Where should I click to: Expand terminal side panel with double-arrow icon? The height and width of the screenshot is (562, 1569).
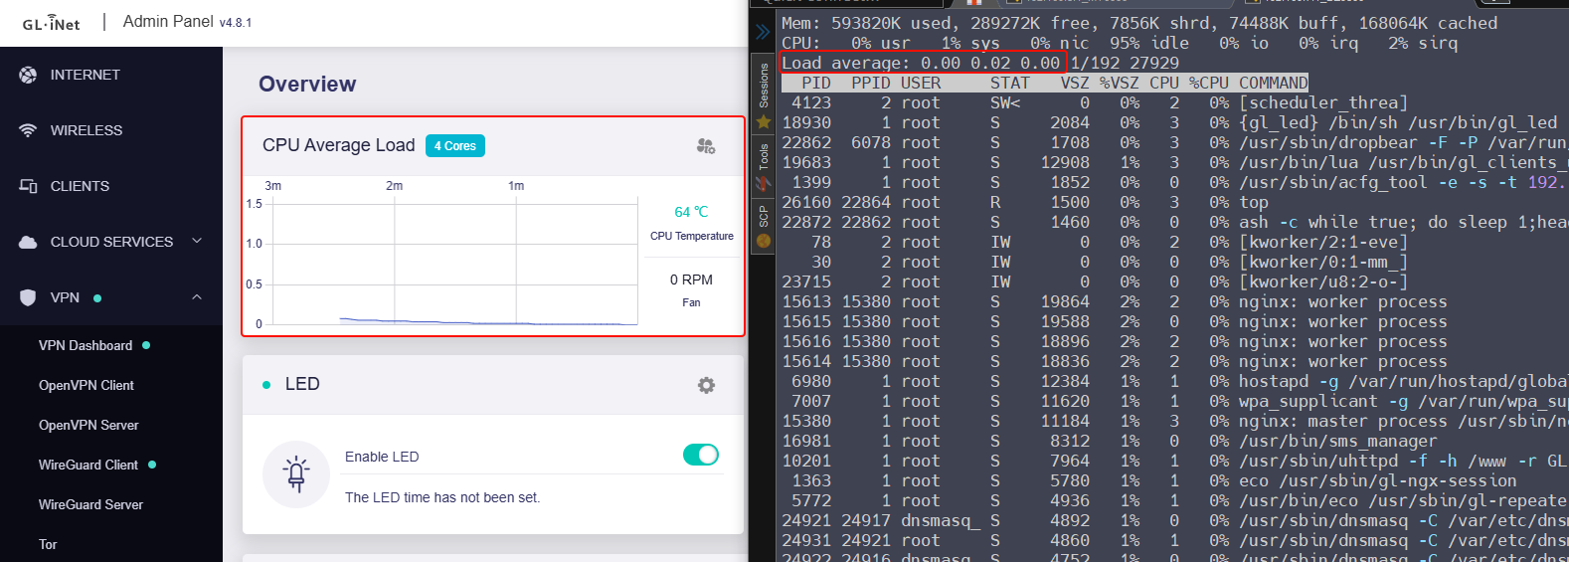pos(763,32)
